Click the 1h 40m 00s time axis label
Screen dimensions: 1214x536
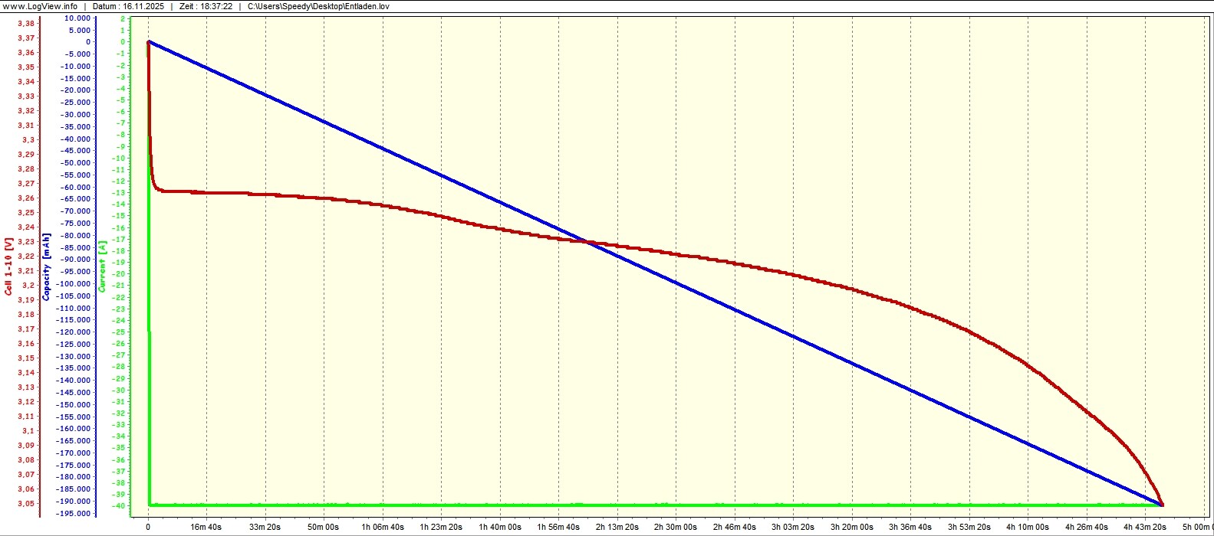point(499,527)
